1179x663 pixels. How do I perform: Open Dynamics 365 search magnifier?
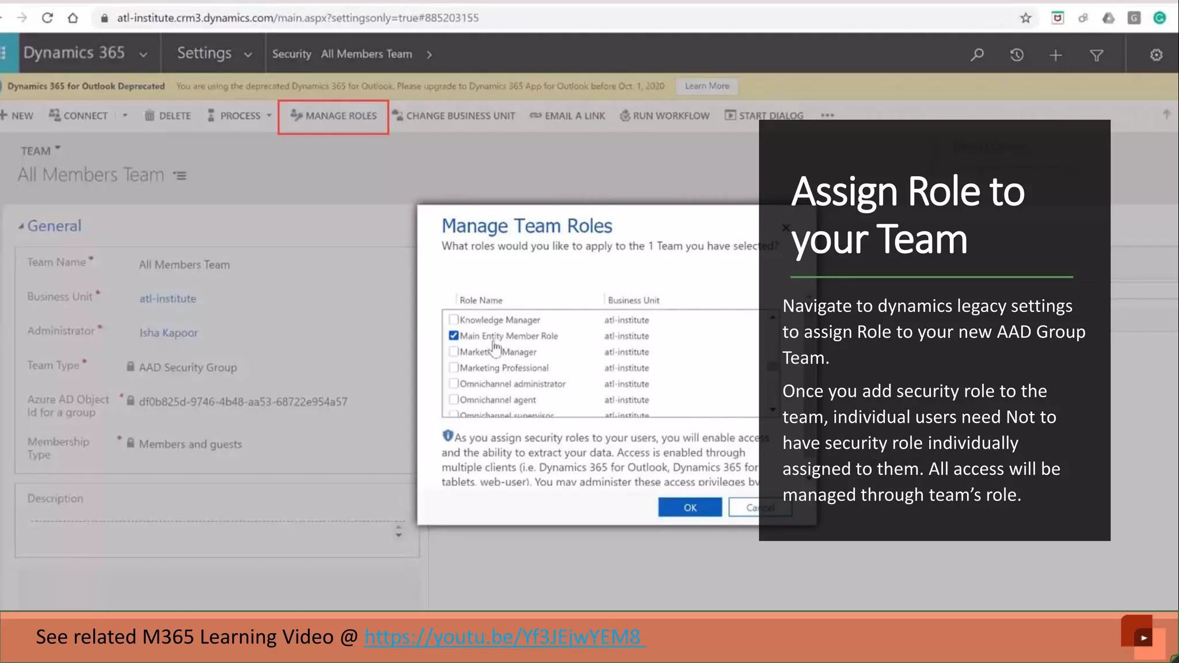[977, 55]
